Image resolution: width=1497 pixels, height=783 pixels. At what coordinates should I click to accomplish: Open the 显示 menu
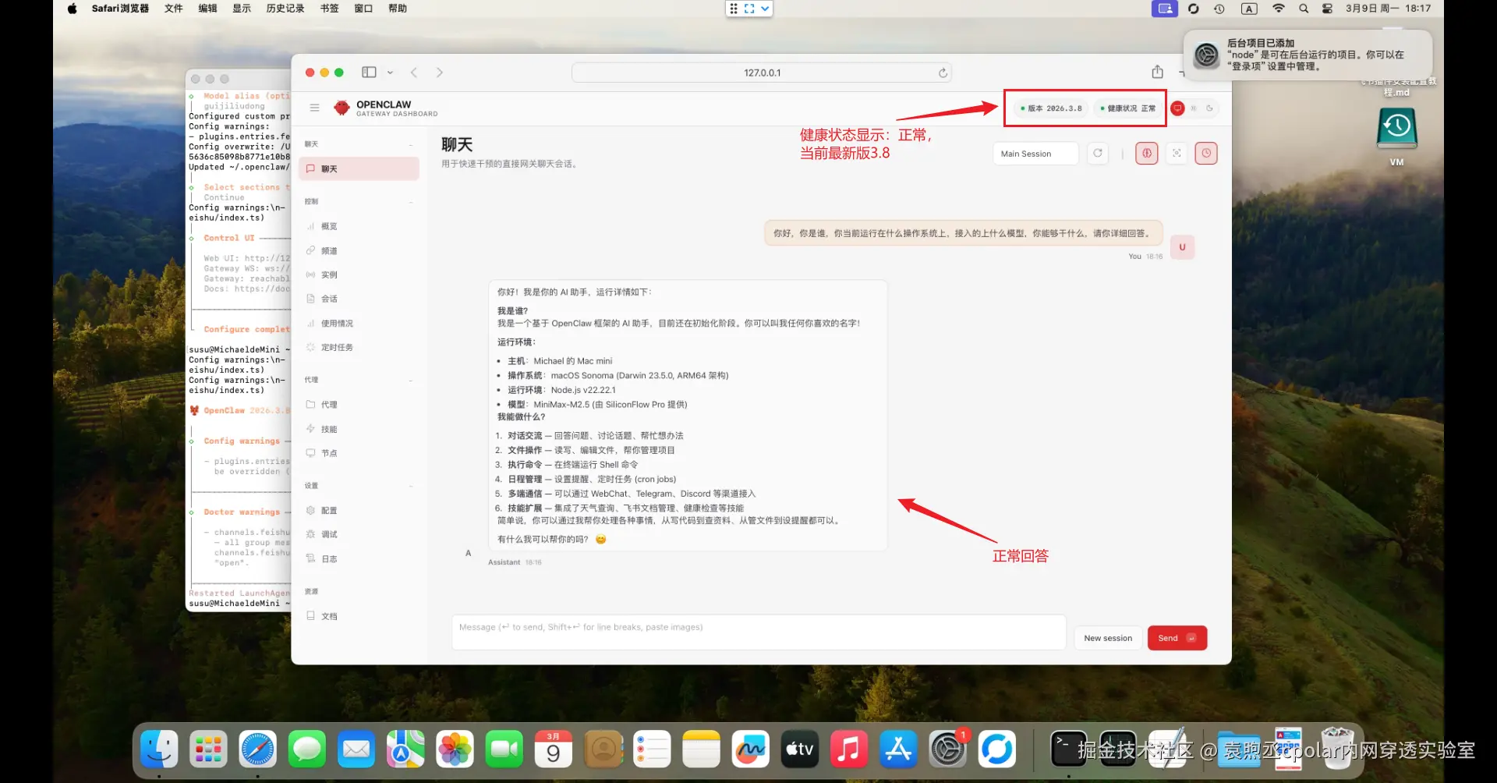(242, 9)
